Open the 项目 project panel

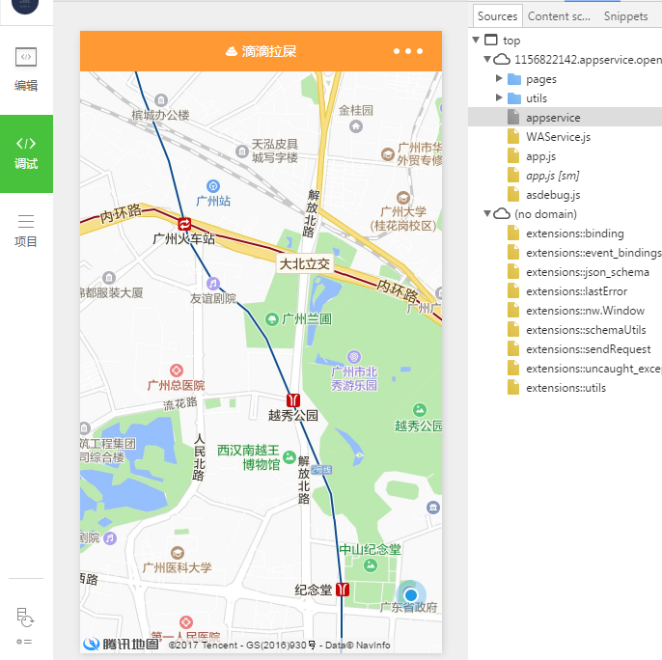pos(26,231)
